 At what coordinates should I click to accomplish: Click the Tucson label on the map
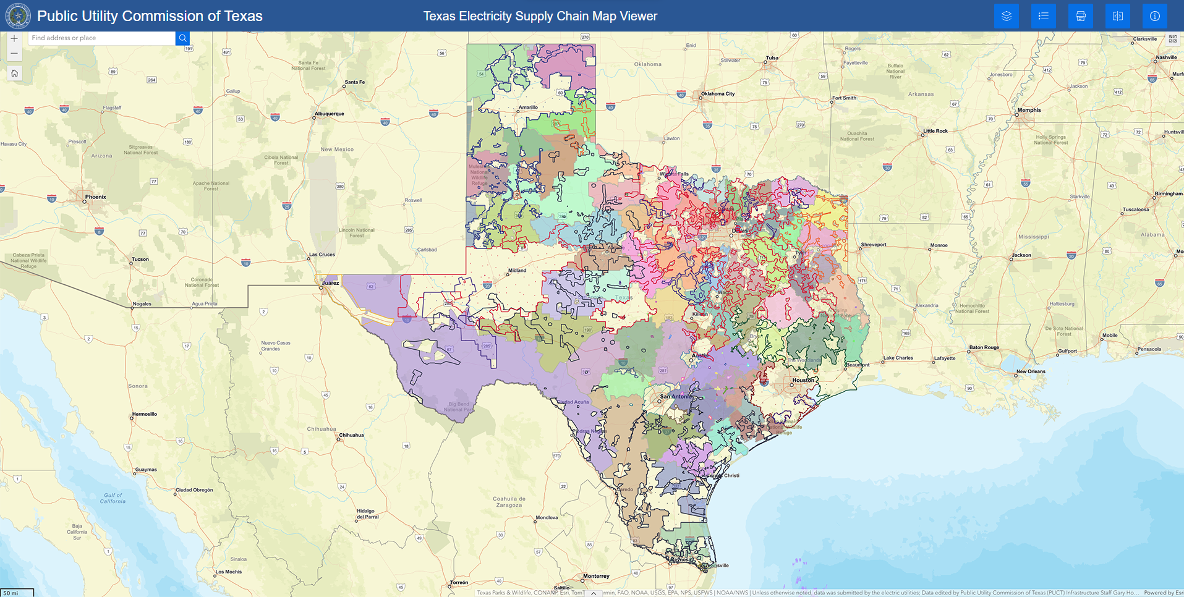140,260
